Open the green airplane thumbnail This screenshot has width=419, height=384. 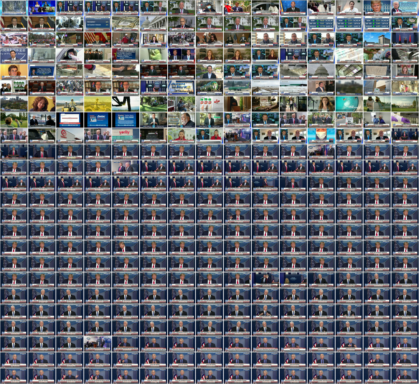pos(209,87)
